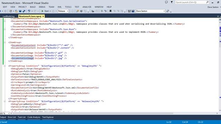Click the Open File folder icon
Image resolution: width=221 pixels, height=124 pixels.
click(16, 11)
